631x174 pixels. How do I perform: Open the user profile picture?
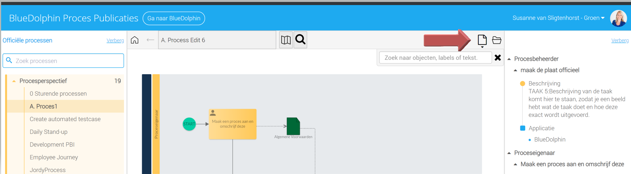(x=619, y=18)
